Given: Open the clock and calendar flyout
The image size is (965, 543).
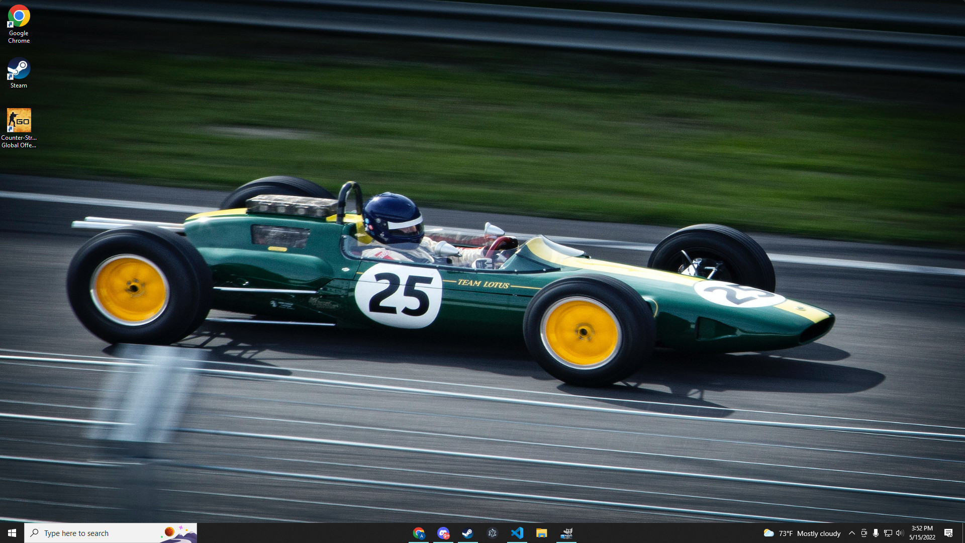Looking at the screenshot, I should pyautogui.click(x=921, y=533).
